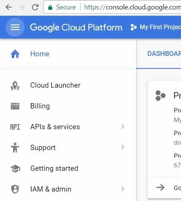Expand the IAM & admin submenu chevron
This screenshot has width=181, height=201.
[123, 189]
